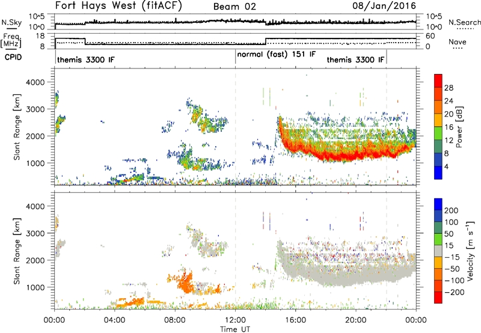Click the "normal (fast) 151 IF" CPID label
Image resolution: width=481 pixels, height=333 pixels.
[x=276, y=54]
